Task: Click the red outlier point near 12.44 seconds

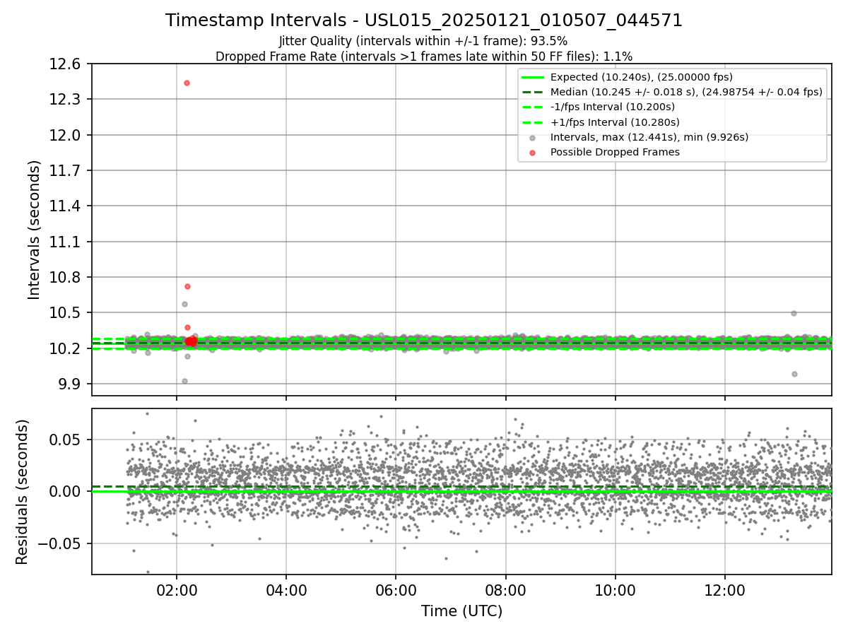Action: tap(187, 83)
